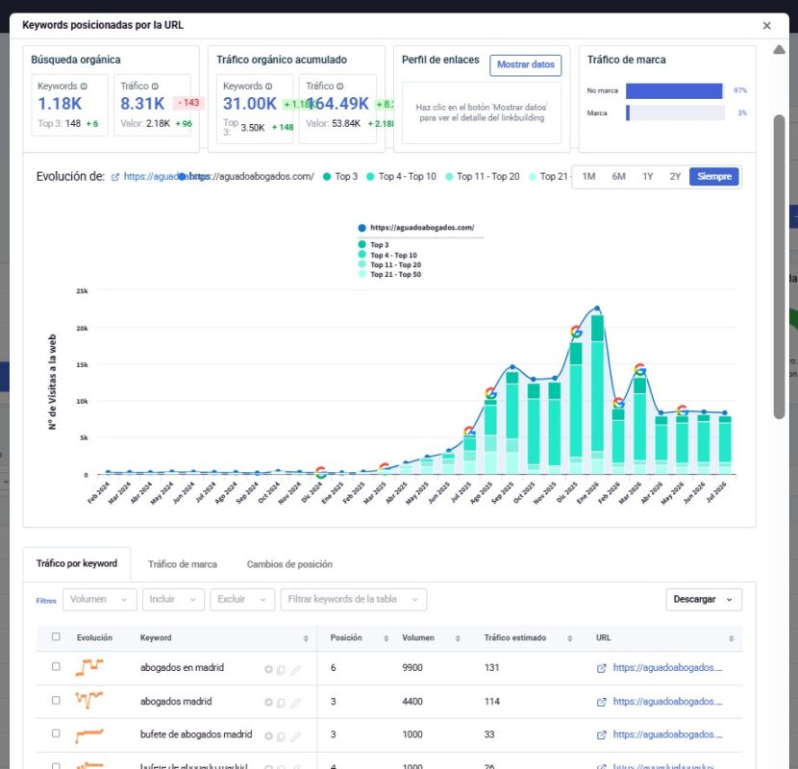Toggle Top 4 - Top 10 series in top legend
The image size is (798, 769).
pyautogui.click(x=402, y=177)
